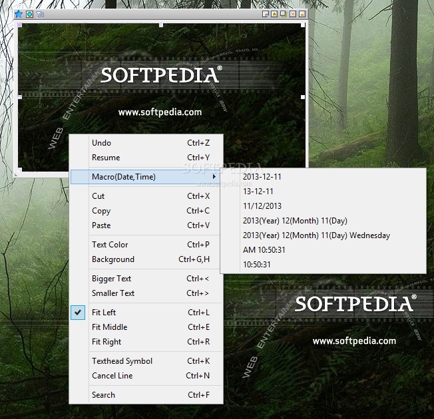The width and height of the screenshot is (434, 419).
Task: Click the top-right corner handle of the image
Action: (303, 25)
